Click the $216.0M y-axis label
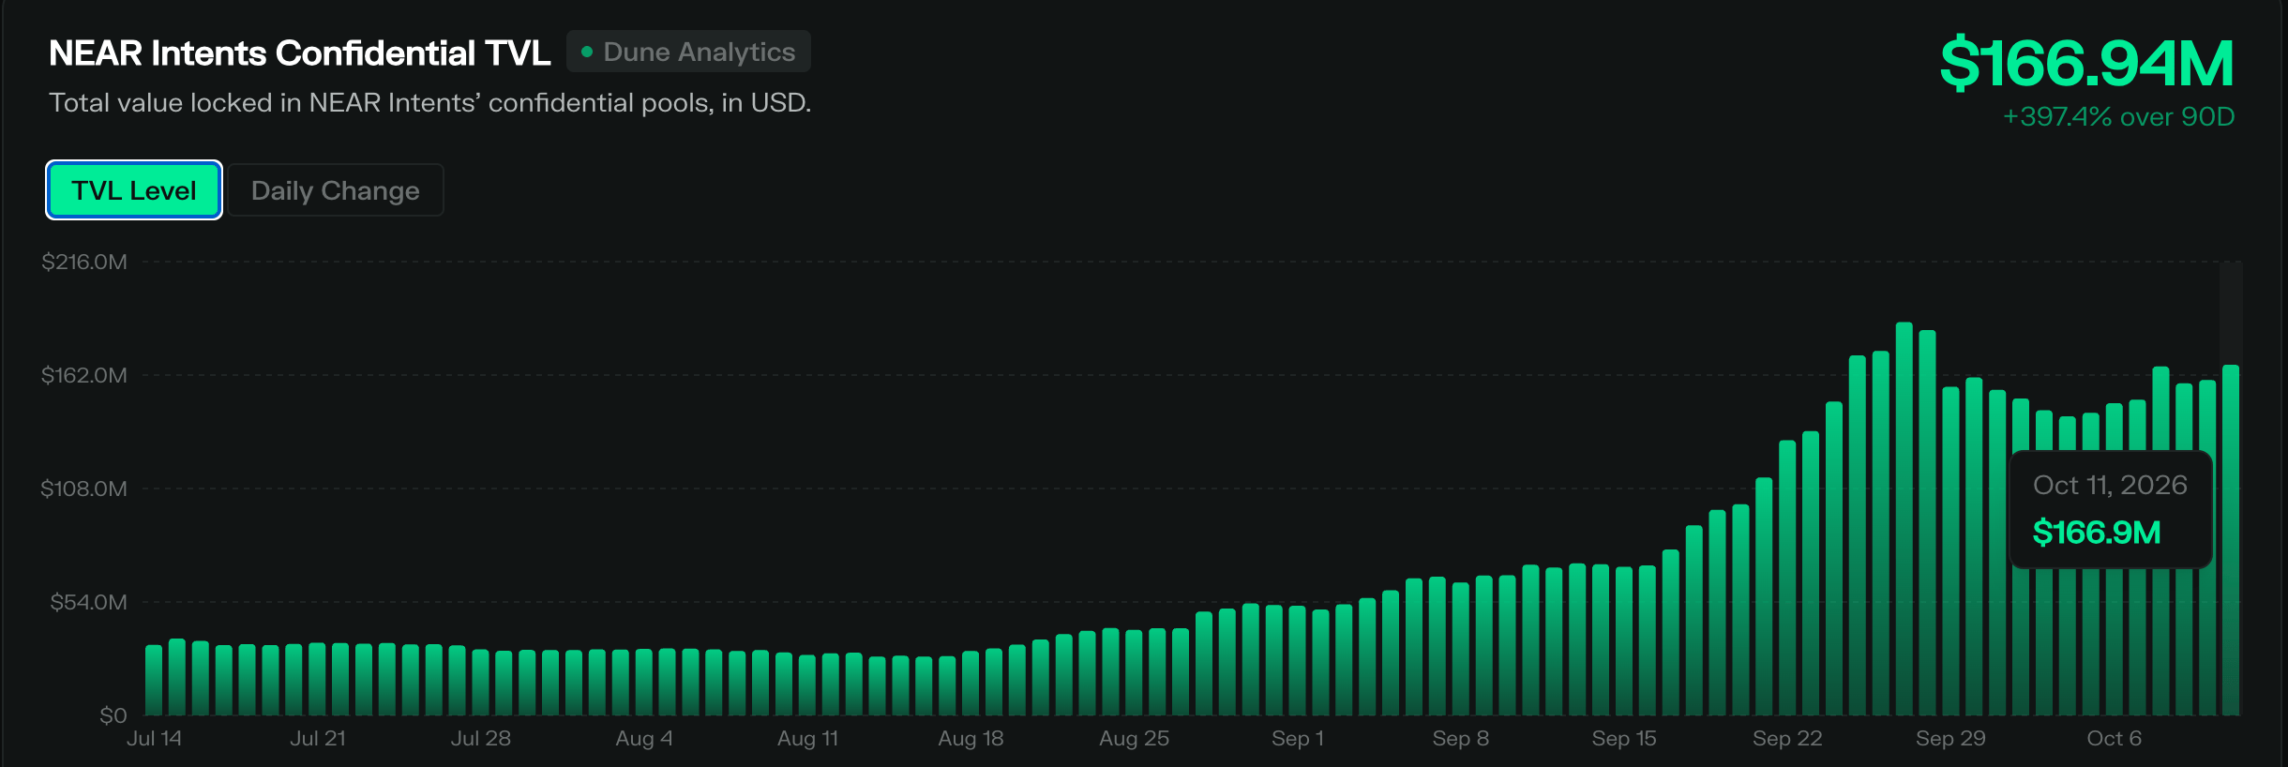The height and width of the screenshot is (767, 2288). (84, 262)
